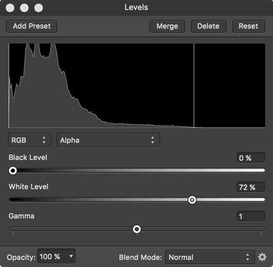The width and height of the screenshot is (273, 267).
Task: Click the 'Opacity:' label
Action: click(x=21, y=257)
